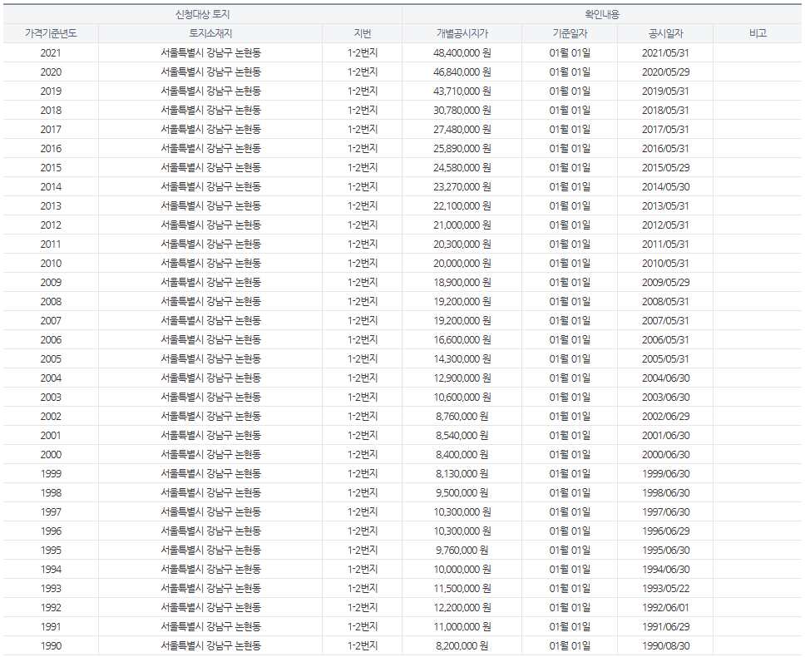Select the price 10,600,000 원
The image size is (805, 657).
pyautogui.click(x=462, y=397)
